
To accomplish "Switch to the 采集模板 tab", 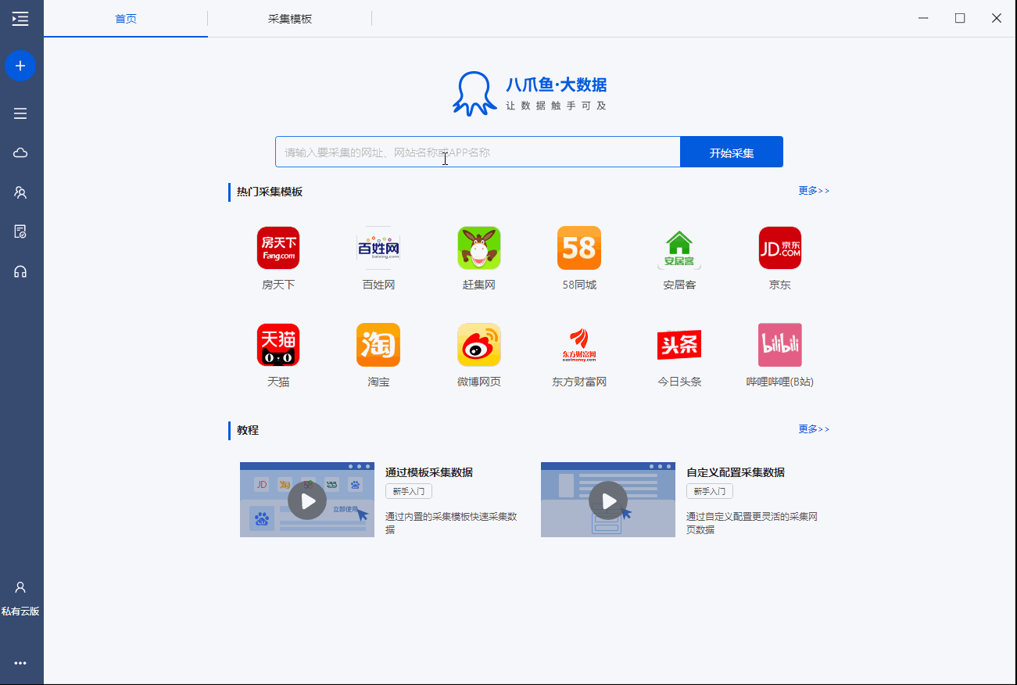I will tap(290, 19).
